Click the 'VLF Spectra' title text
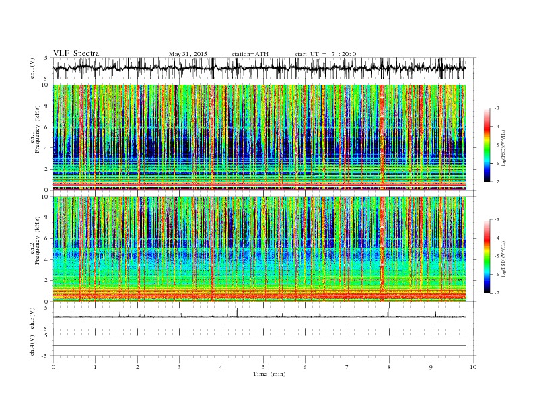Image resolution: width=533 pixels, height=412 pixels. [x=76, y=53]
